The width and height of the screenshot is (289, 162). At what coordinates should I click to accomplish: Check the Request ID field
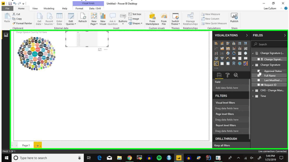point(259,85)
